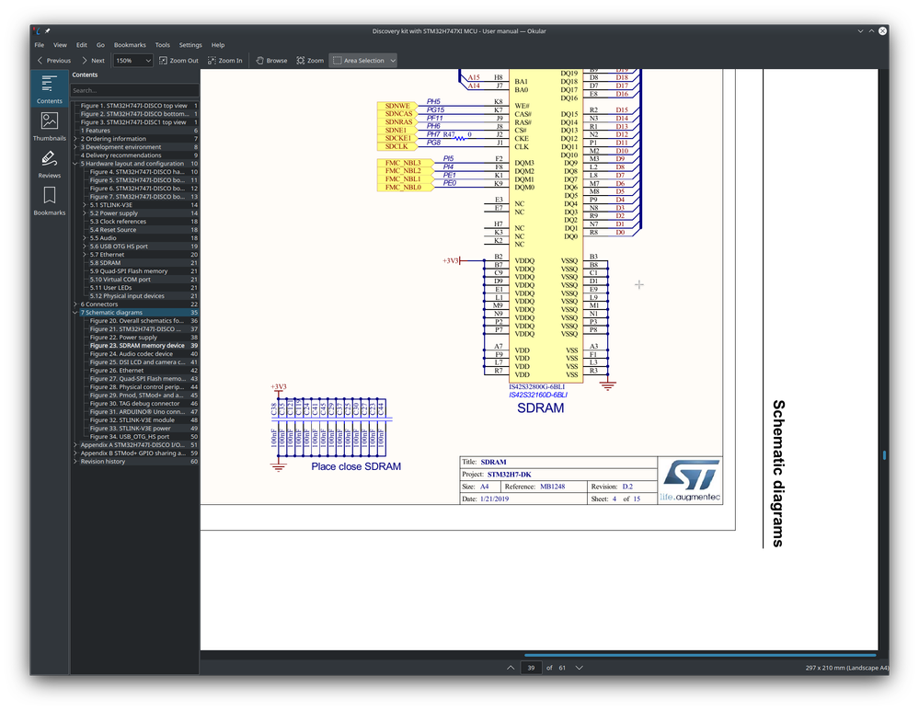This screenshot has width=919, height=711.
Task: Go to Previous page in toolbar
Action: [53, 61]
